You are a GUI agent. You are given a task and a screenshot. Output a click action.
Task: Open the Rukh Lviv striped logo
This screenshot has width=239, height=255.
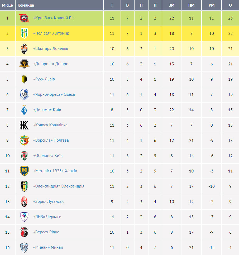pyautogui.click(x=24, y=79)
